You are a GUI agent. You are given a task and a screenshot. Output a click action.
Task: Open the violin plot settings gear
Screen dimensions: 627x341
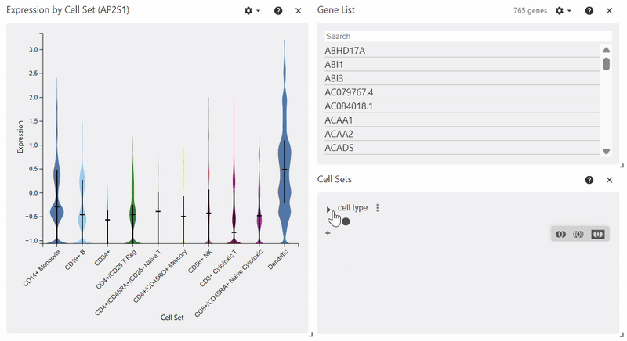click(x=251, y=11)
